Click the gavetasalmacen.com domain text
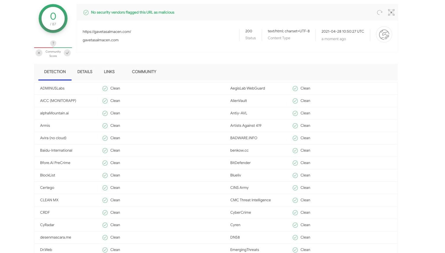This screenshot has height=253, width=445. (100, 40)
